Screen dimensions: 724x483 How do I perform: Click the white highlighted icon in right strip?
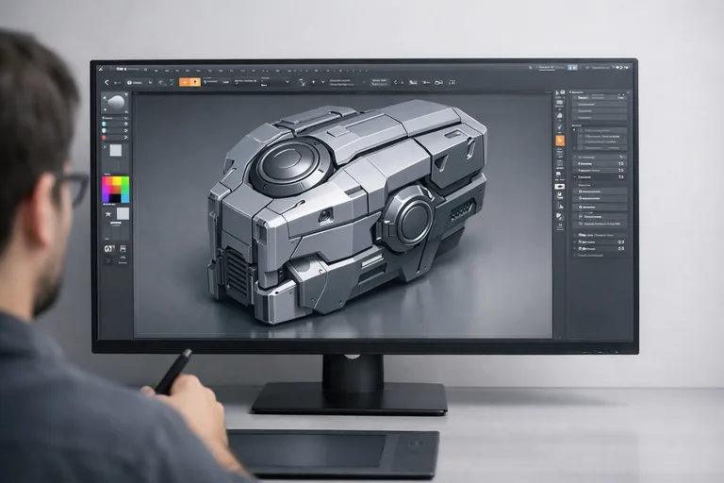pos(560,187)
